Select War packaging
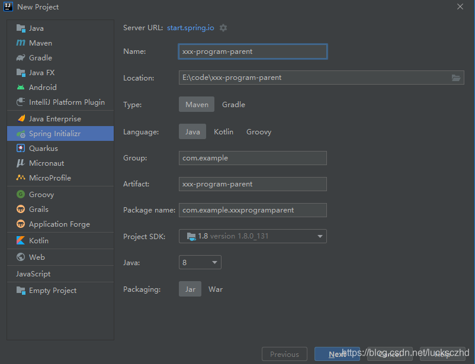This screenshot has width=475, height=364. coord(216,289)
